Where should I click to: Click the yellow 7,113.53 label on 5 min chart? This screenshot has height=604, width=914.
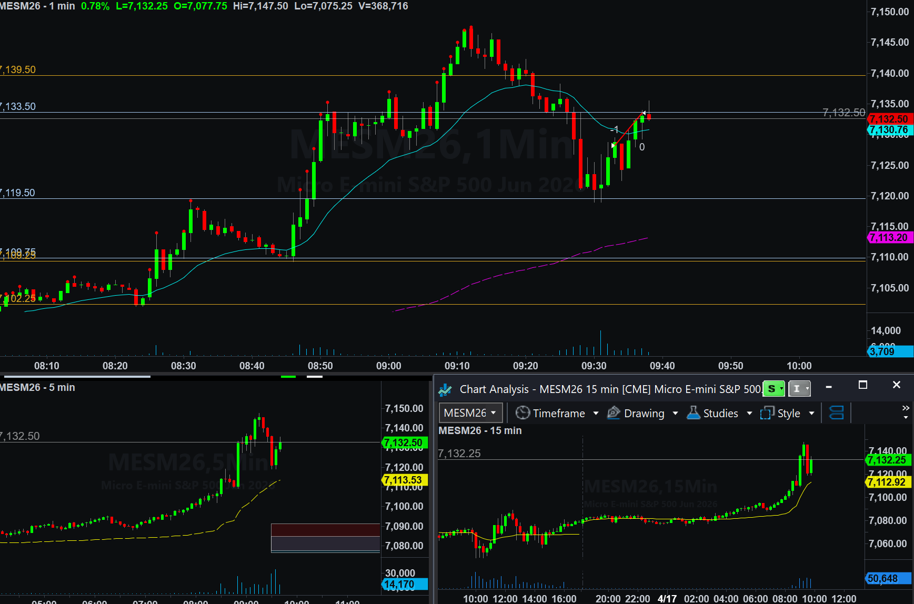click(x=404, y=480)
